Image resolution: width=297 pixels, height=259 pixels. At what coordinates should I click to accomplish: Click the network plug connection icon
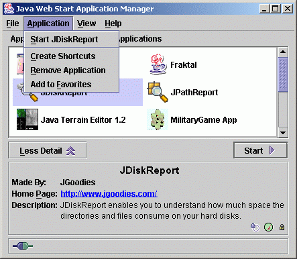[23, 246]
